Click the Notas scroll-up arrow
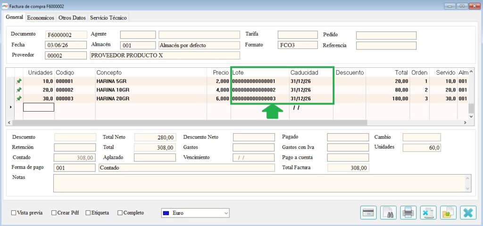Screen dimensions: 483x226 point(468,178)
